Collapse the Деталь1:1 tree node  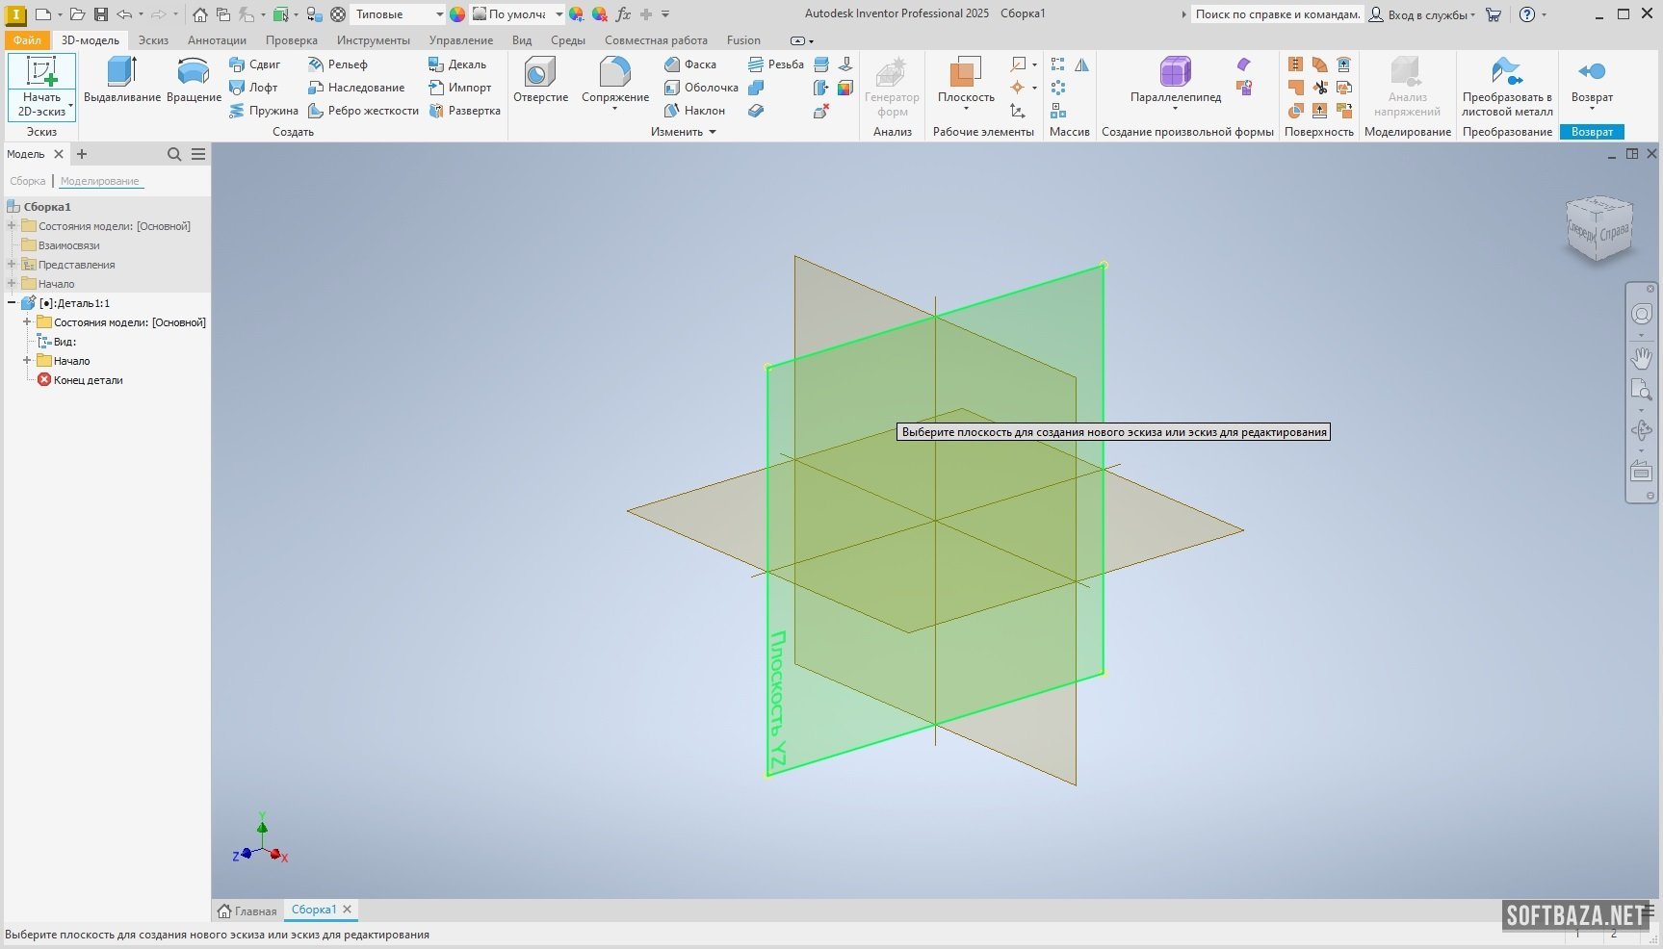(x=12, y=303)
